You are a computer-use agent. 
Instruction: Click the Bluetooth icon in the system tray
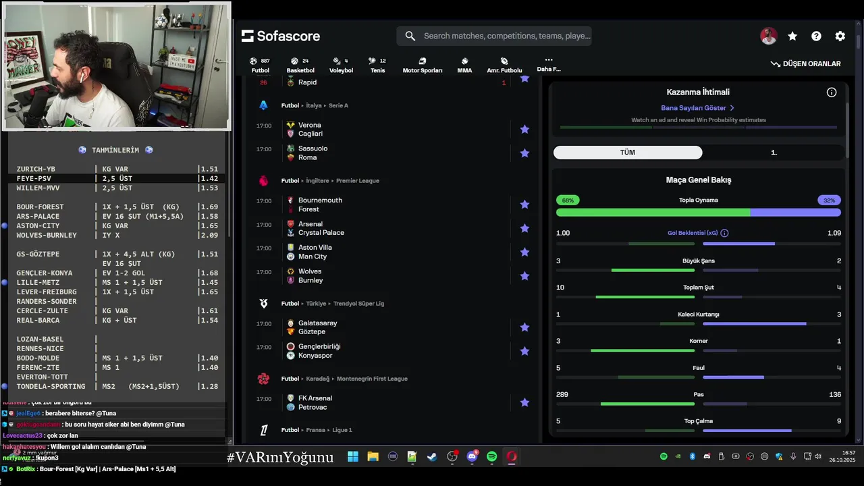[692, 457]
